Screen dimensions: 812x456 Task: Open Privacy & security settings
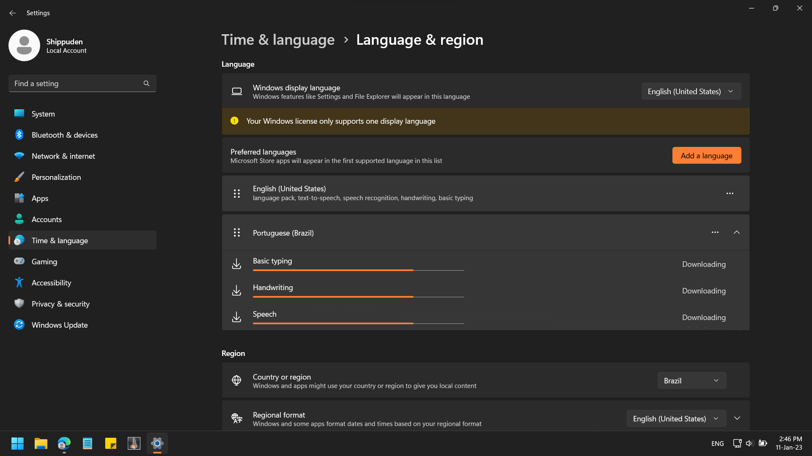(x=82, y=304)
